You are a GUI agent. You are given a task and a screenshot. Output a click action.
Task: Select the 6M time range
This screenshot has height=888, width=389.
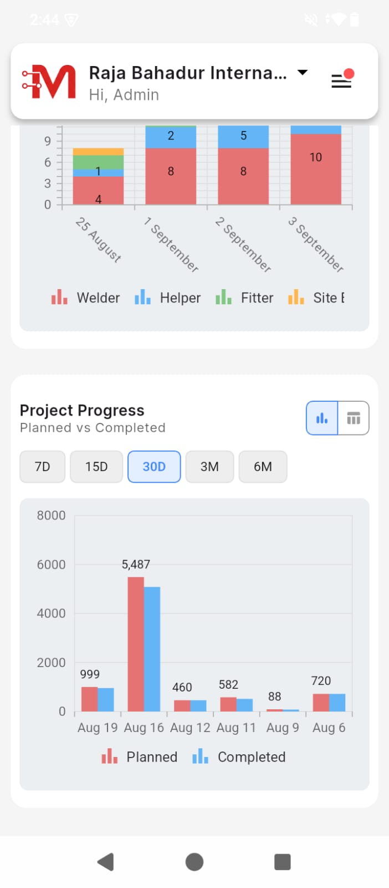[263, 467]
